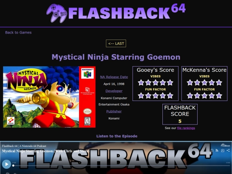Open the Developer link
The image size is (232, 174).
click(x=114, y=91)
